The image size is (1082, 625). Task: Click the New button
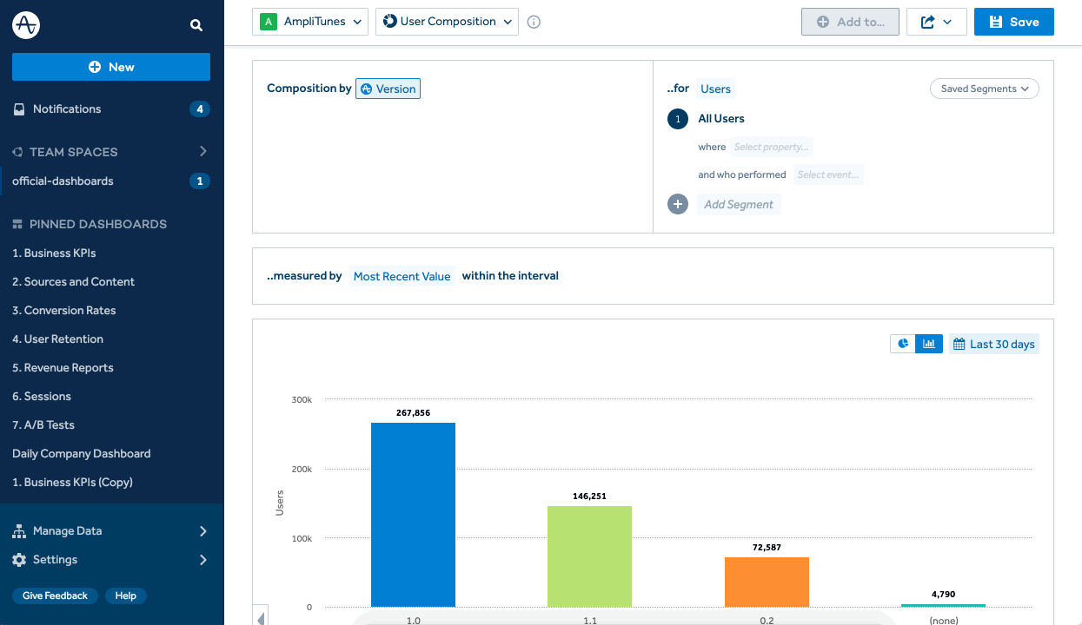(111, 67)
